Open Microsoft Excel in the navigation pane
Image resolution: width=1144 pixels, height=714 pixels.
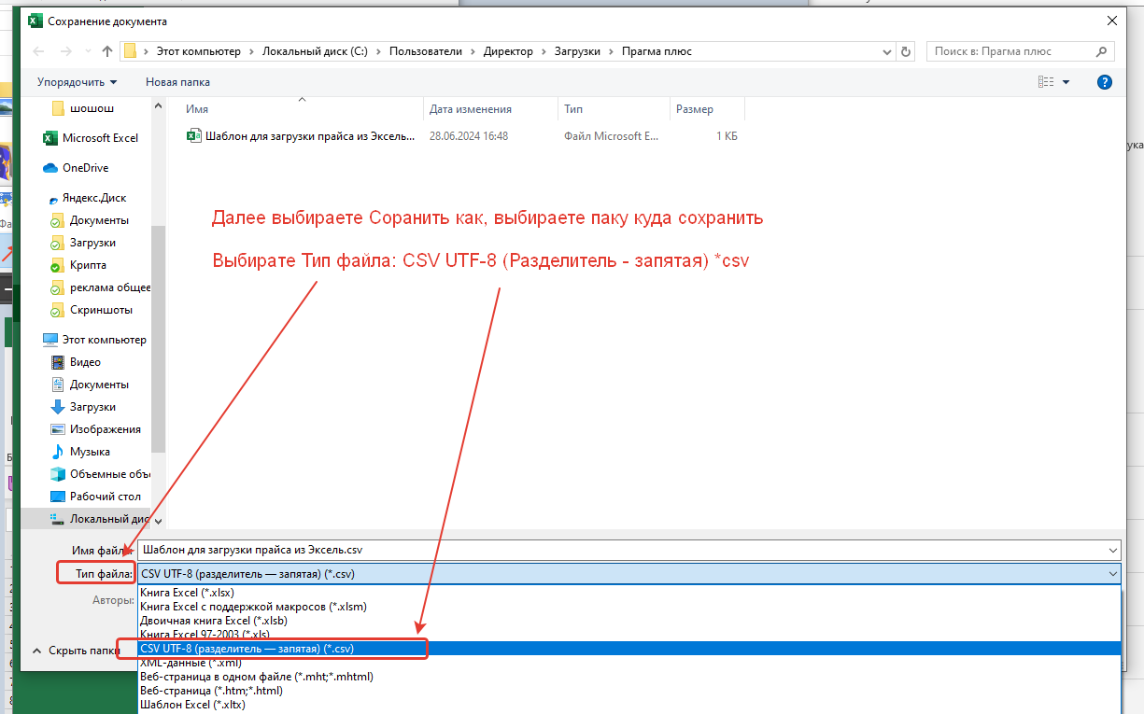[99, 138]
